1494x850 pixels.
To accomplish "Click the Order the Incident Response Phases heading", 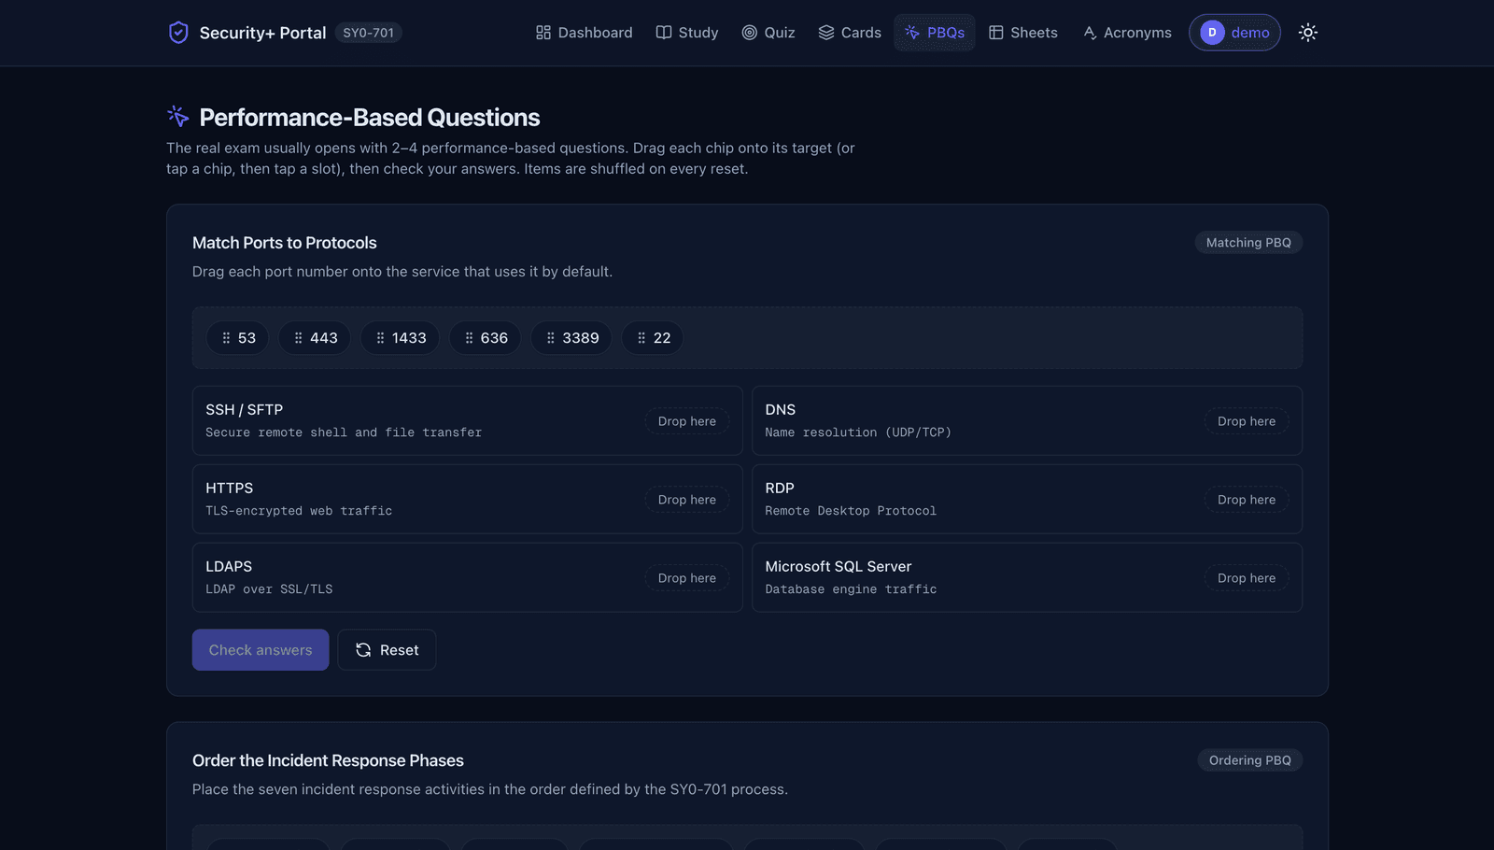I will click(x=328, y=760).
